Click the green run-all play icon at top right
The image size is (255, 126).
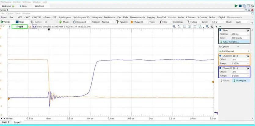236,6
